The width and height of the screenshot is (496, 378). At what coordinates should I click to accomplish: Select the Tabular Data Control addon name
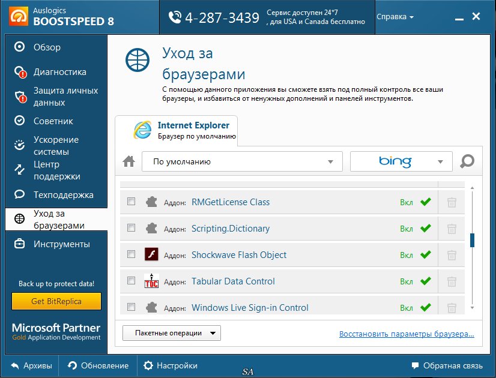pos(233,281)
